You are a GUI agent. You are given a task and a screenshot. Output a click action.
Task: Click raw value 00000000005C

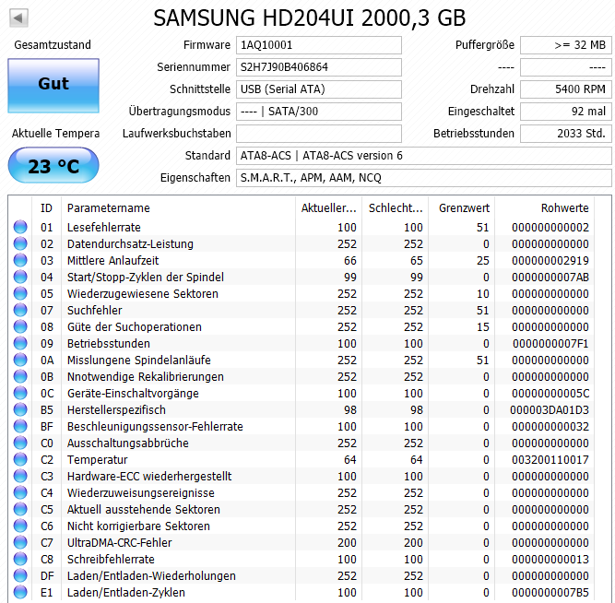pyautogui.click(x=550, y=393)
